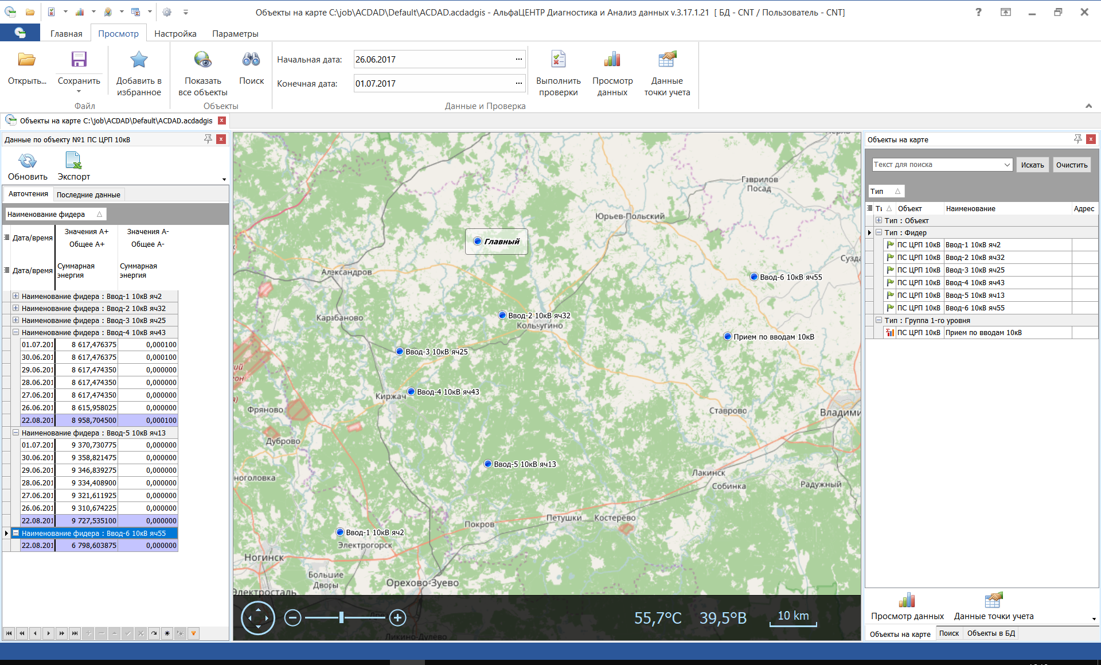
Task: Adjust the map zoom slider
Action: (342, 618)
